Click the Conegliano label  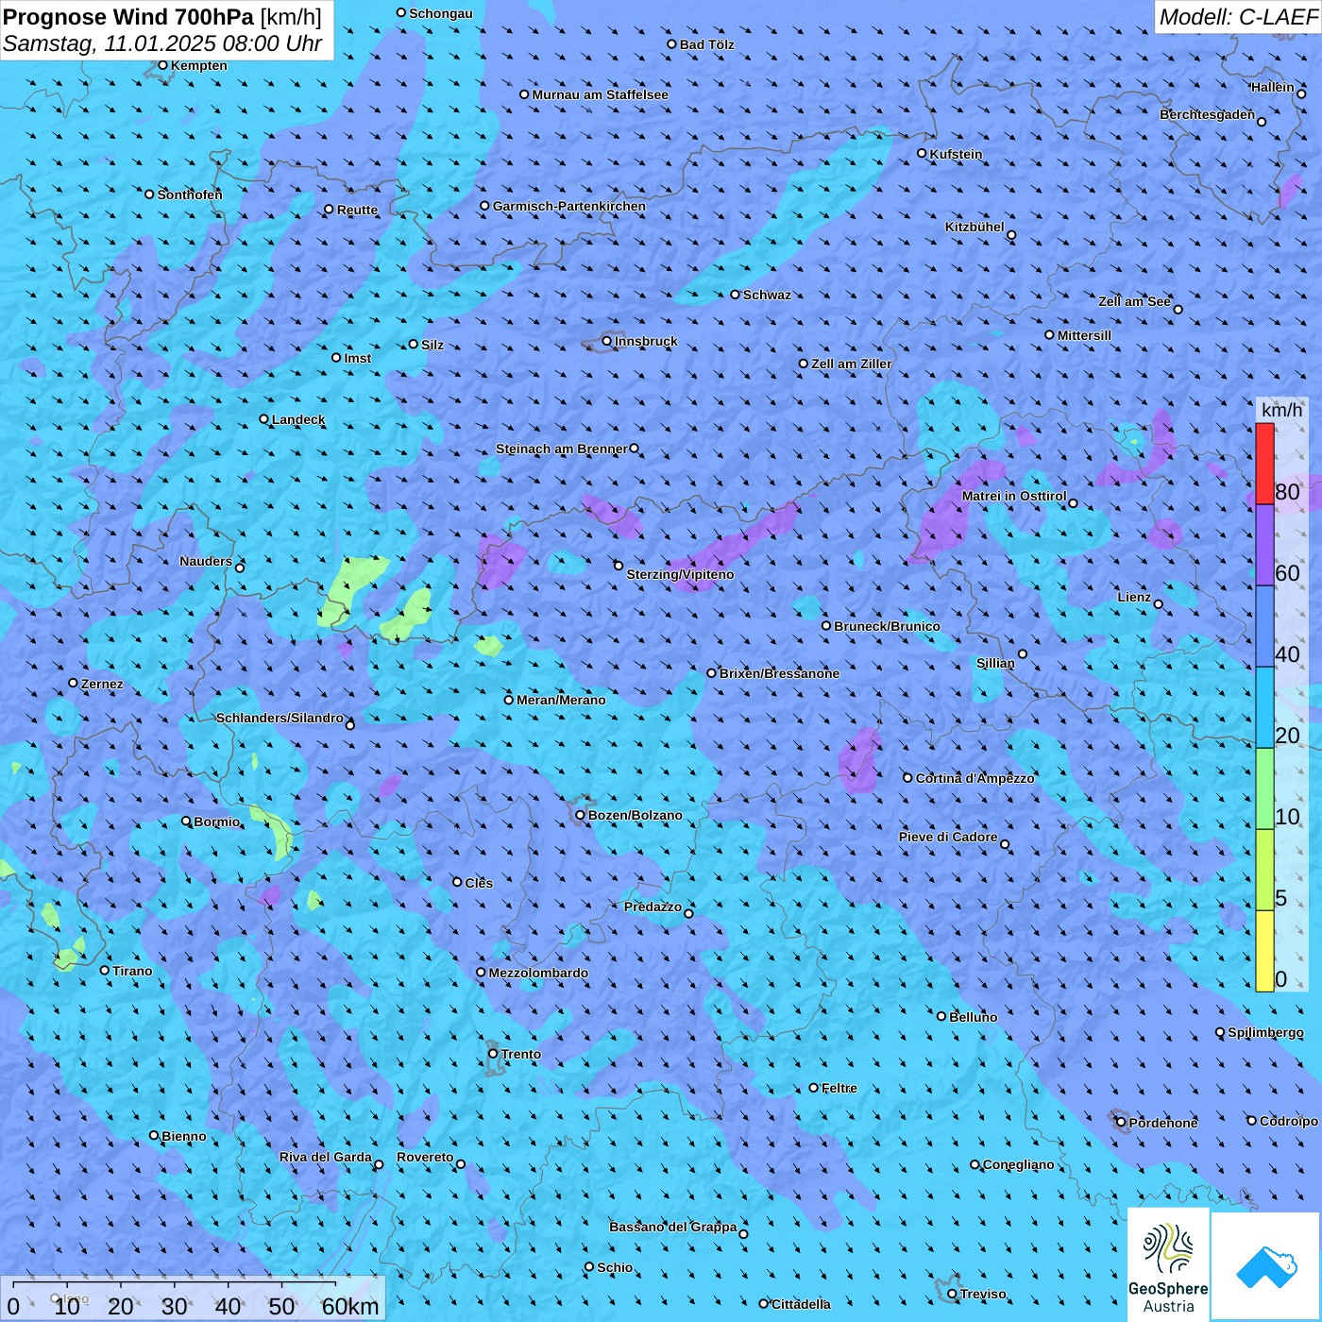[x=1018, y=1164]
